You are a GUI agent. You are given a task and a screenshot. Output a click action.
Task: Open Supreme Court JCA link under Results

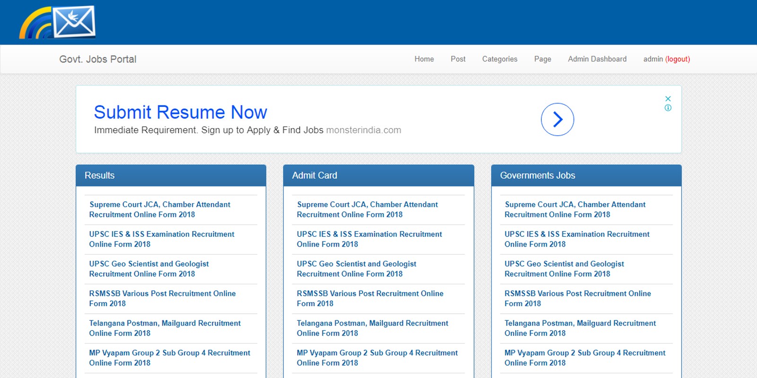pyautogui.click(x=159, y=209)
